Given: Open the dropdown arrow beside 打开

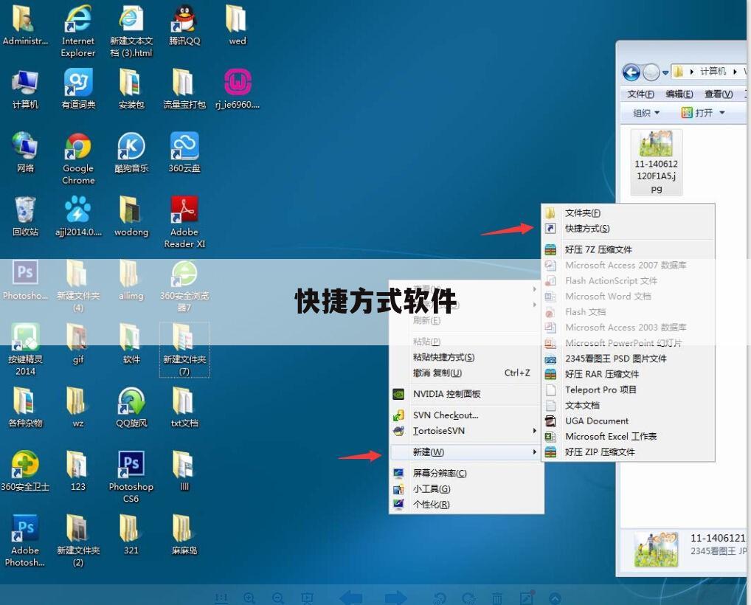Looking at the screenshot, I should [x=721, y=113].
